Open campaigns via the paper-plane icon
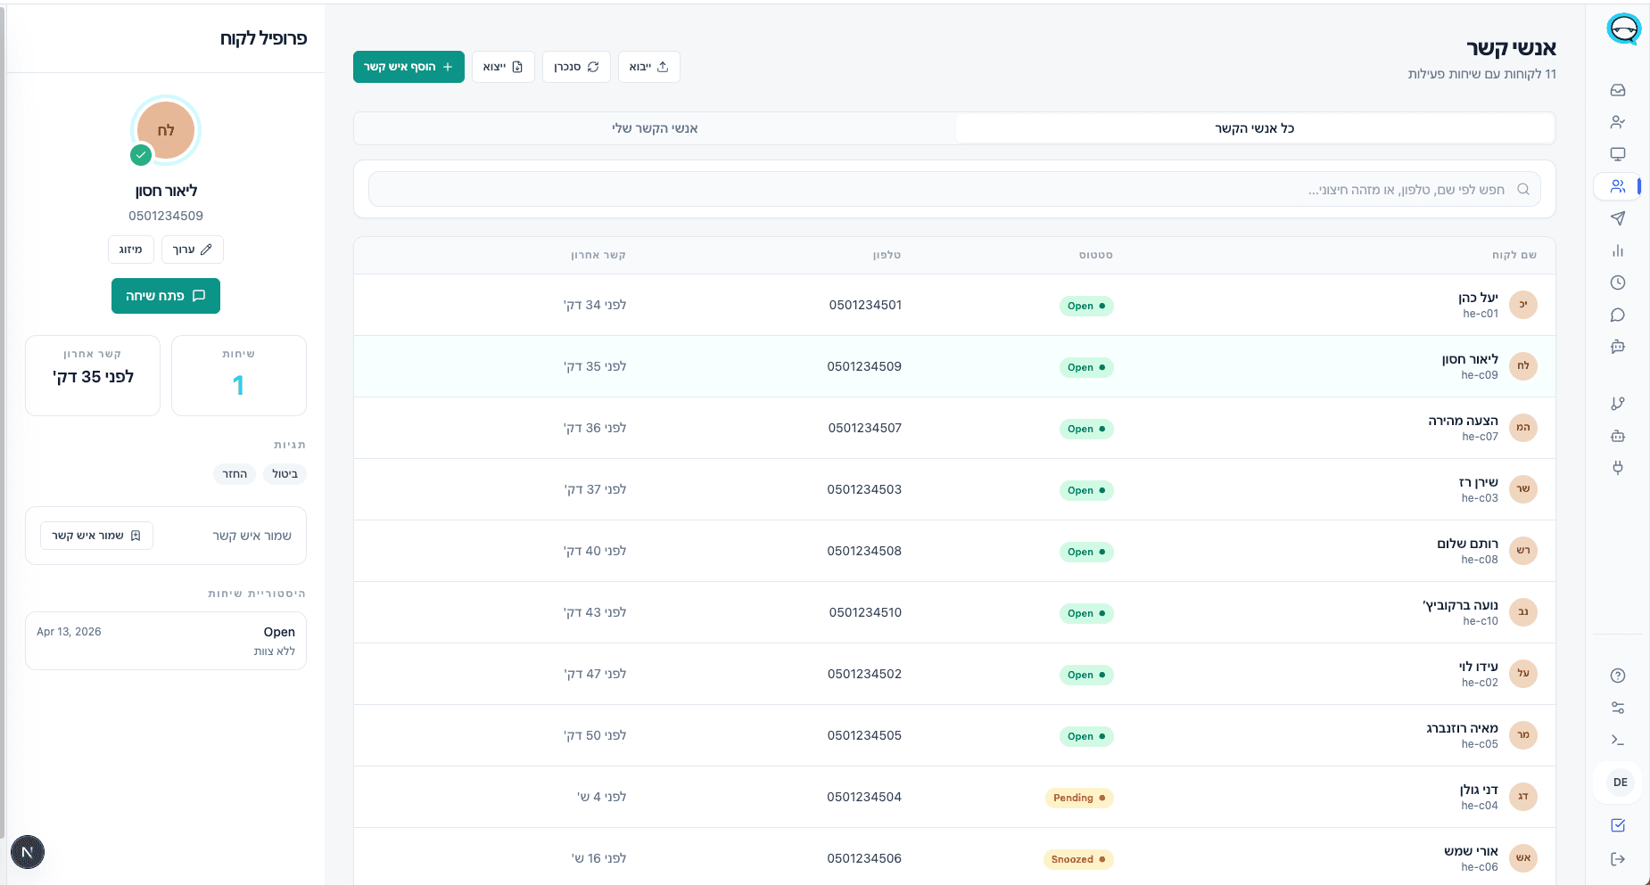This screenshot has width=1650, height=885. pyautogui.click(x=1618, y=218)
